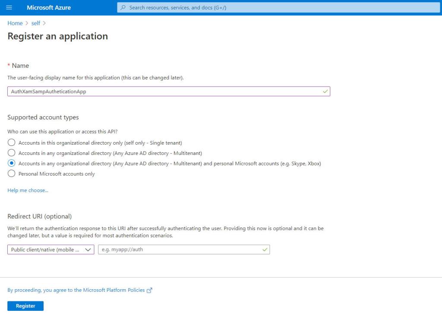
Task: Click the application Name input field
Action: (129, 91)
